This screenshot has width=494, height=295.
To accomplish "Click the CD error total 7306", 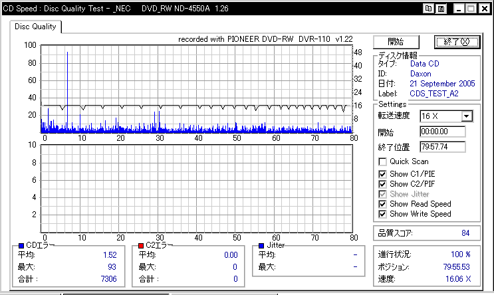I will coord(108,279).
